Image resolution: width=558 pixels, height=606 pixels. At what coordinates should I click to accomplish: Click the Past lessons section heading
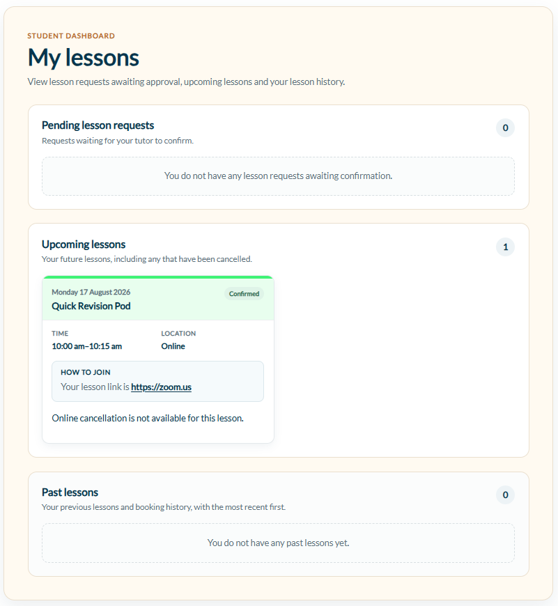coord(70,492)
